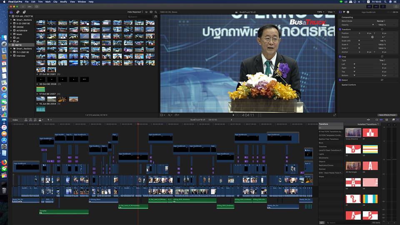Click Save Effects Preset button
Viewport: 400px width, 225px height.
coord(387,115)
